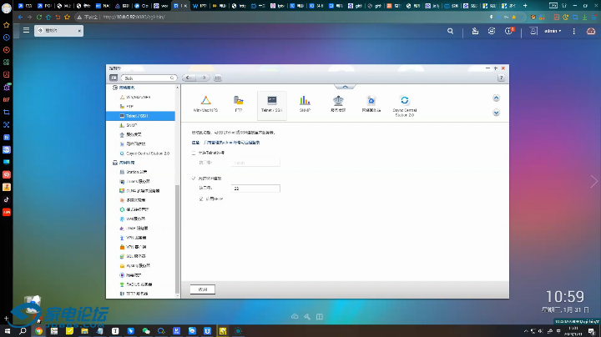
Task: Switch to control panel tab in QTS header
Action: point(58,31)
